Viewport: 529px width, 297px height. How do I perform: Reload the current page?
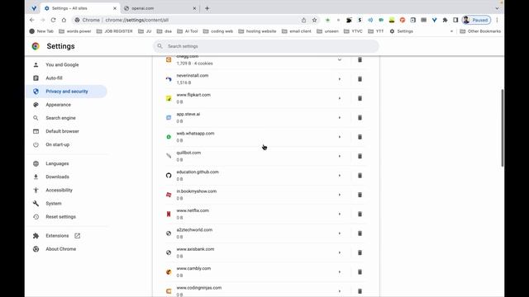click(x=53, y=20)
